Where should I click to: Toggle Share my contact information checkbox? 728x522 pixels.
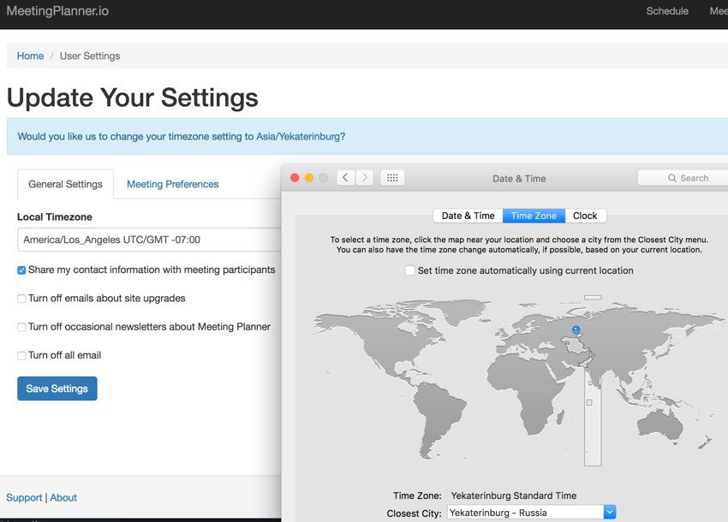[21, 270]
